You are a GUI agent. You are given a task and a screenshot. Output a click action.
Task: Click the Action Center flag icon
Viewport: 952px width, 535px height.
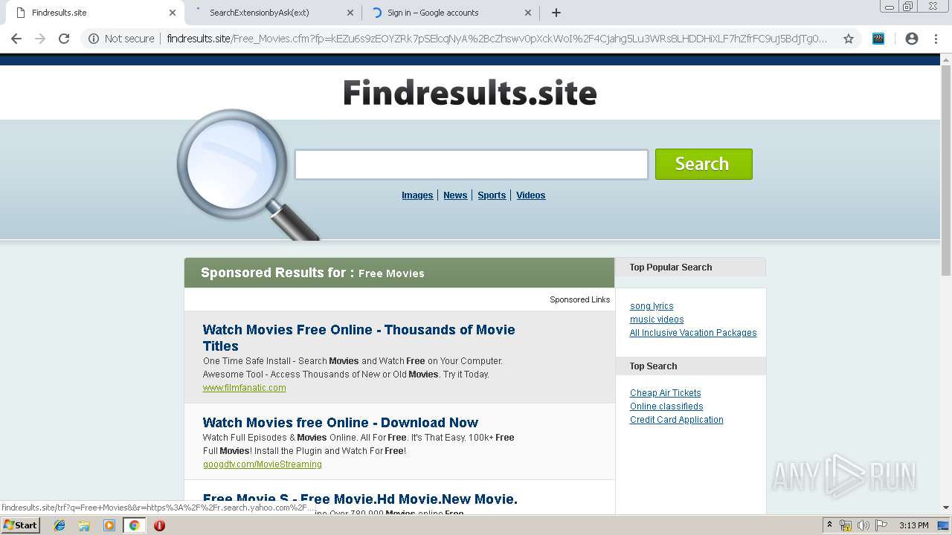881,525
